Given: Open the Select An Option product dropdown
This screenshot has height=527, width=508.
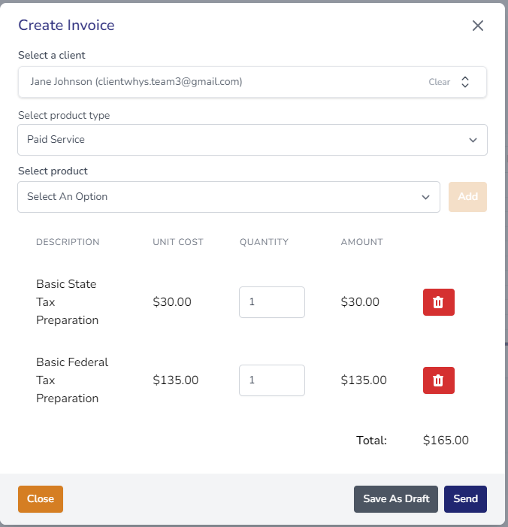Looking at the screenshot, I should click(228, 197).
